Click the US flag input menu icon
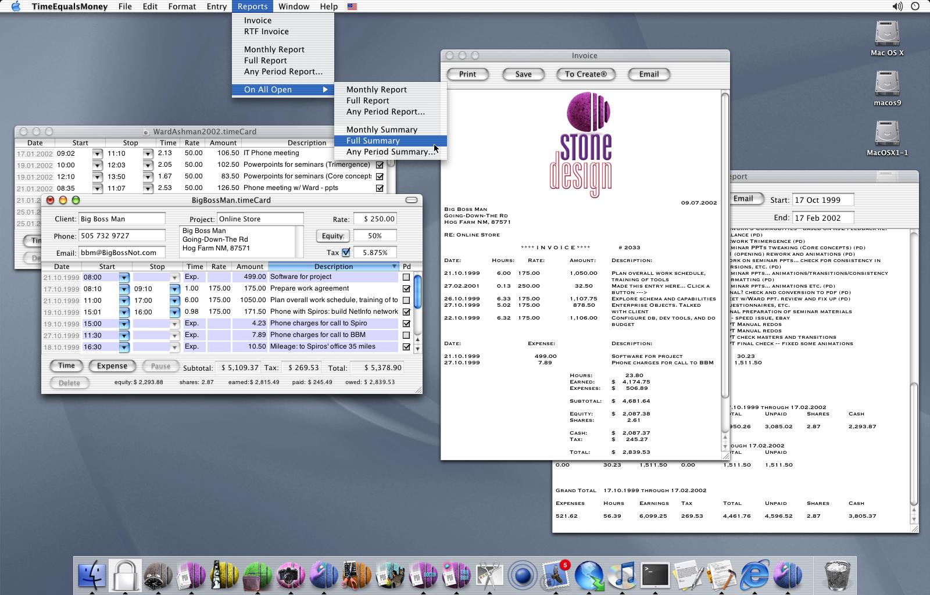 tap(352, 6)
